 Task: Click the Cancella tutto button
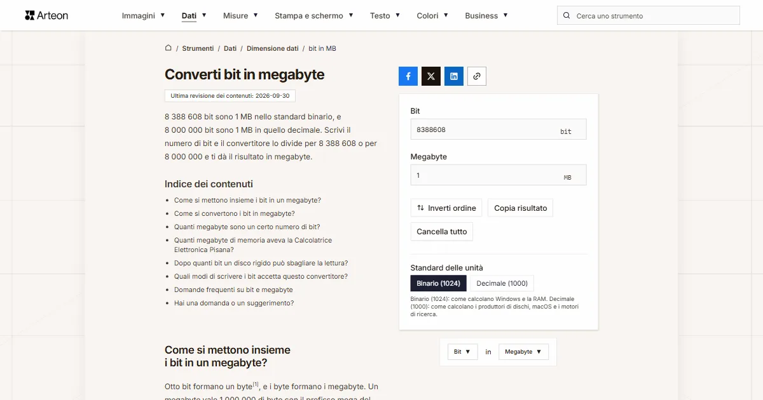coord(442,232)
